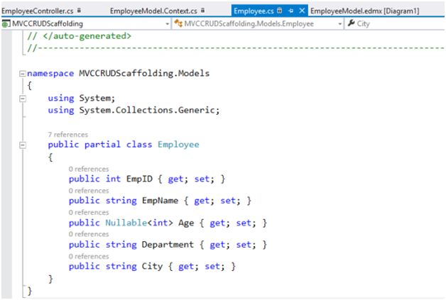The height and width of the screenshot is (300, 446).
Task: Click the lock icon on Employee.cs tab
Action: coord(280,11)
